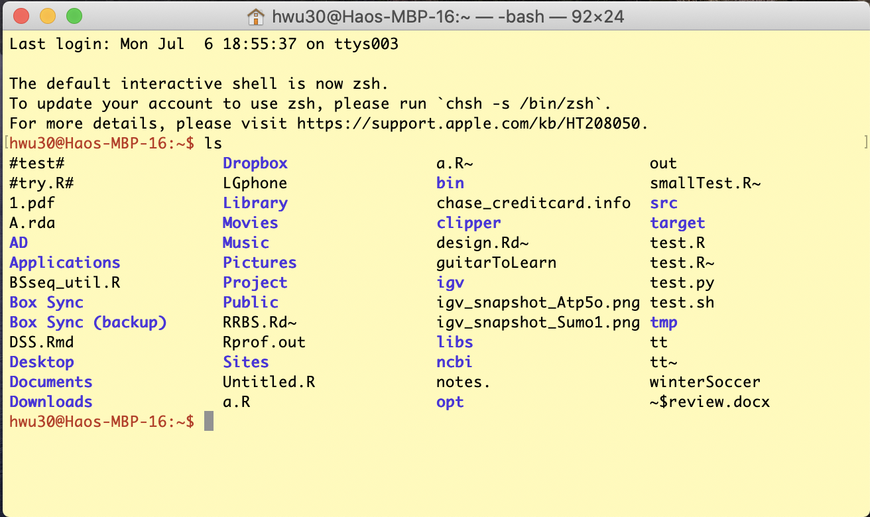
Task: Click the BSseq_util.R file name
Action: pyautogui.click(x=65, y=283)
